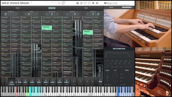Assign Hauptwerk division to Pe keyboard
This screenshot has height=97, width=172.
(16, 14)
